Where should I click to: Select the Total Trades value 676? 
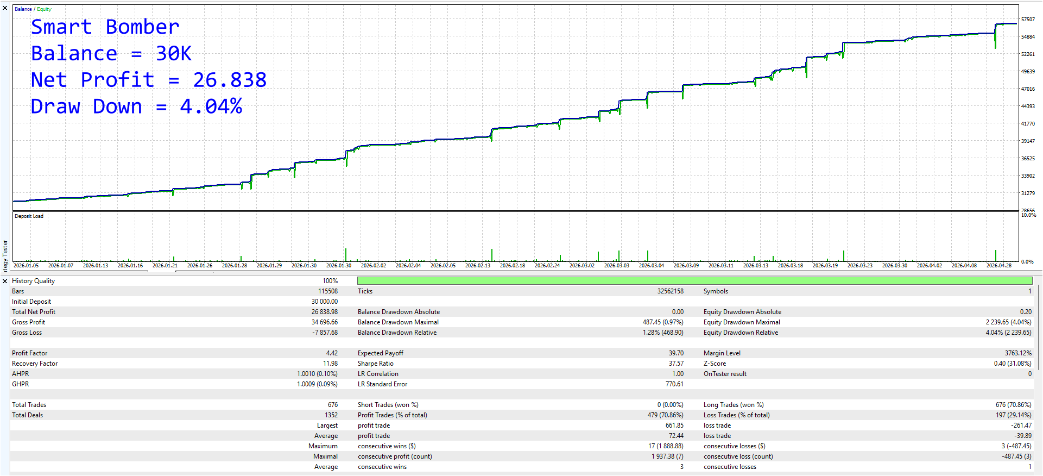point(333,405)
